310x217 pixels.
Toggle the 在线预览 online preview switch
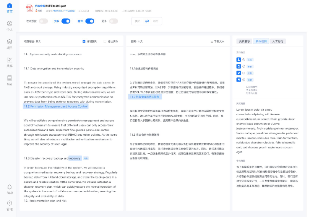[x=44, y=21]
